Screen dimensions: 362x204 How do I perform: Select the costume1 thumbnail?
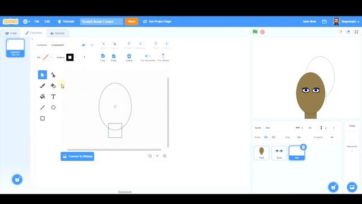click(x=15, y=48)
